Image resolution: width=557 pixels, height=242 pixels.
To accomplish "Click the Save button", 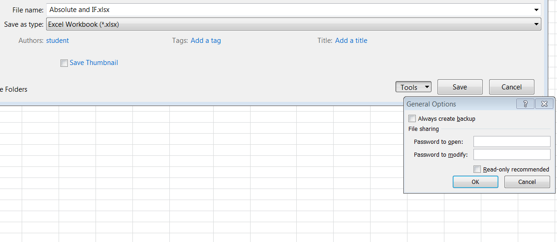I will coord(460,87).
